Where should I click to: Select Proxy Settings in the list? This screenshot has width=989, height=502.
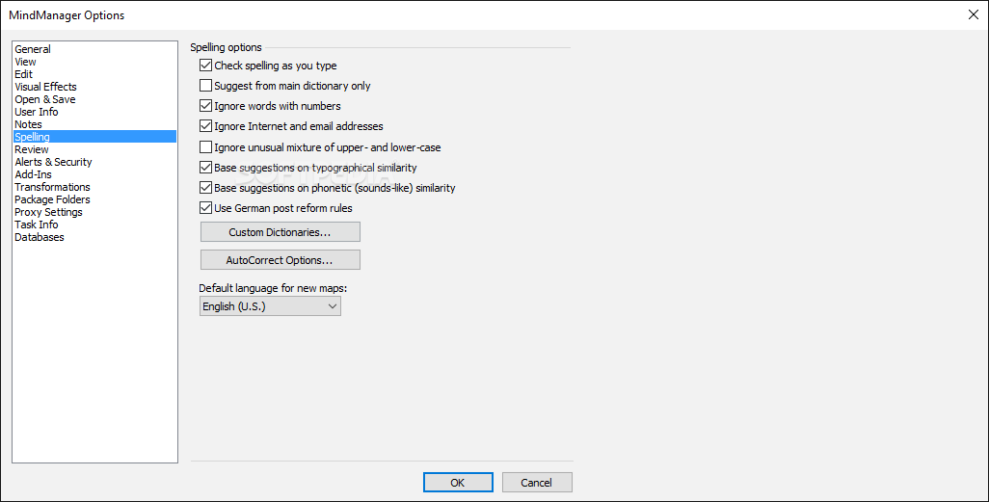(x=48, y=212)
